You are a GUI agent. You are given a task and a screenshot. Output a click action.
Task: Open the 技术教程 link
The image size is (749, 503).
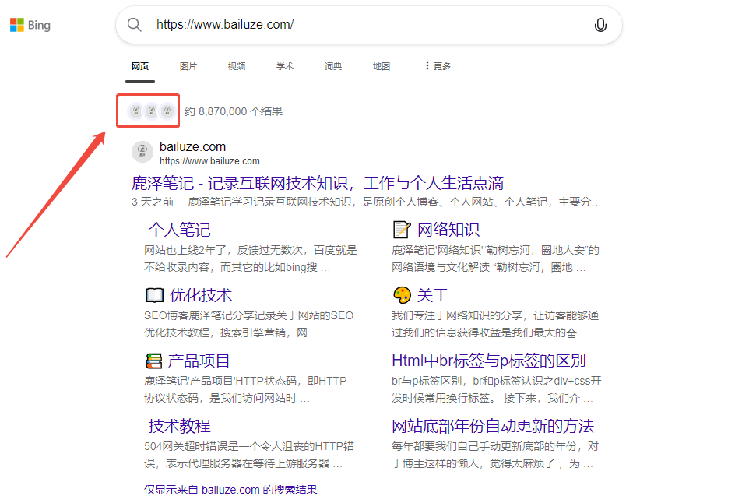point(178,425)
